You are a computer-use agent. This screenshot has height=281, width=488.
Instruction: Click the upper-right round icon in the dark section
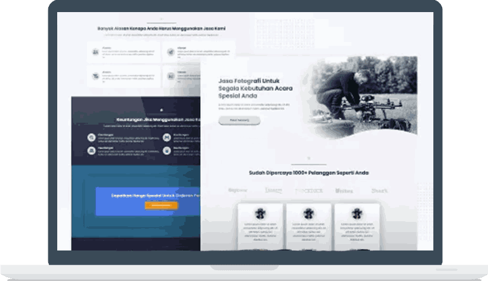click(167, 137)
